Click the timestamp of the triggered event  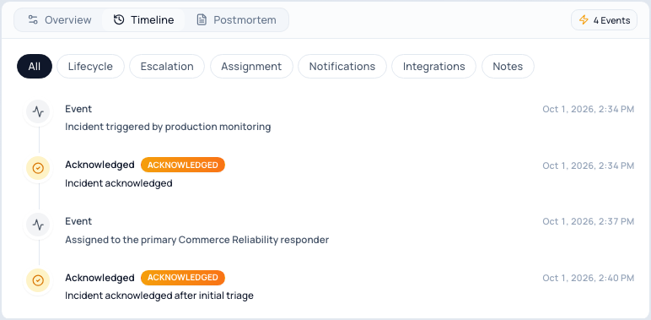(589, 109)
